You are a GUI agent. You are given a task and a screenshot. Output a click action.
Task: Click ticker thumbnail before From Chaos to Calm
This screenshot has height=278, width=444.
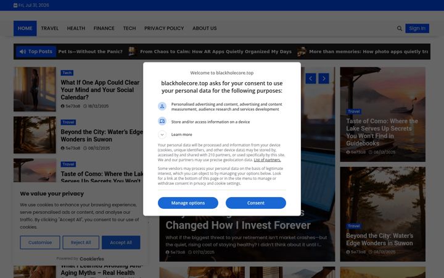tap(132, 52)
